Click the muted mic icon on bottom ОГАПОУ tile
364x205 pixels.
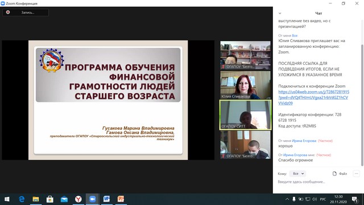pos(224,156)
